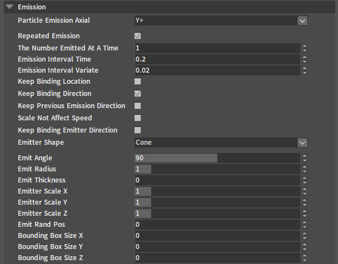Click Bounding Box Size X field
338x264 pixels.
(217, 236)
